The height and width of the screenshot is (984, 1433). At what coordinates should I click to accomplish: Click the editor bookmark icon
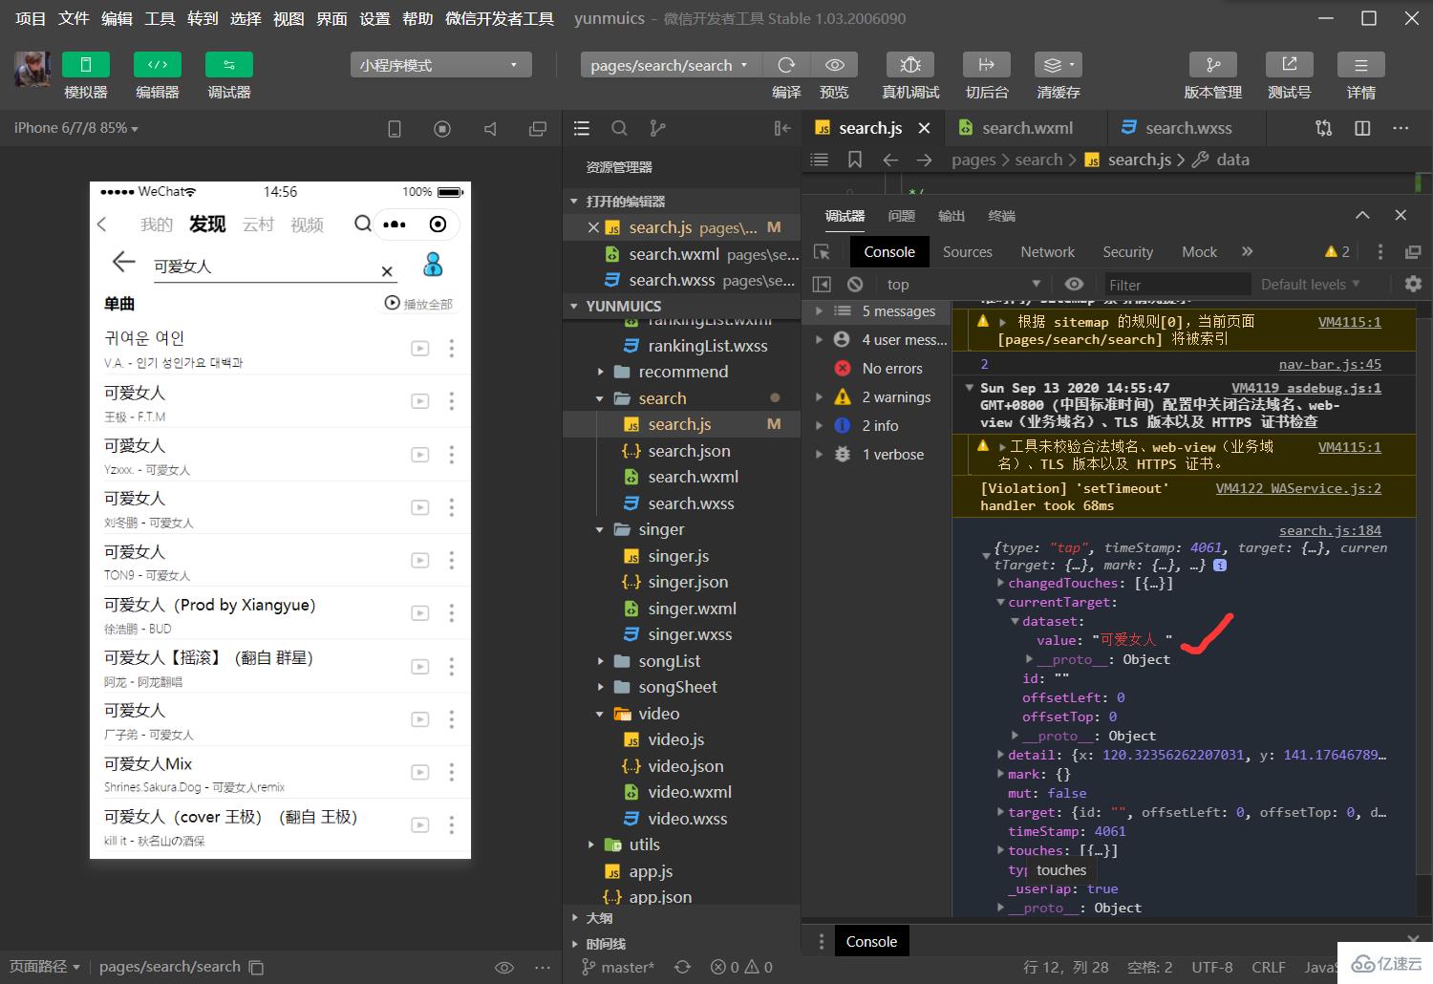(855, 160)
